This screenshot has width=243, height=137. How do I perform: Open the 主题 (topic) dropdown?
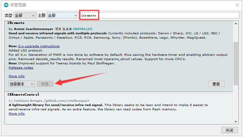(x=63, y=15)
